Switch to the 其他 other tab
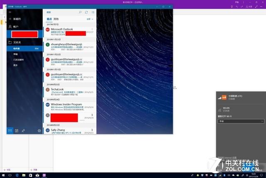Viewport: 266px width, 178px height. [56, 19]
